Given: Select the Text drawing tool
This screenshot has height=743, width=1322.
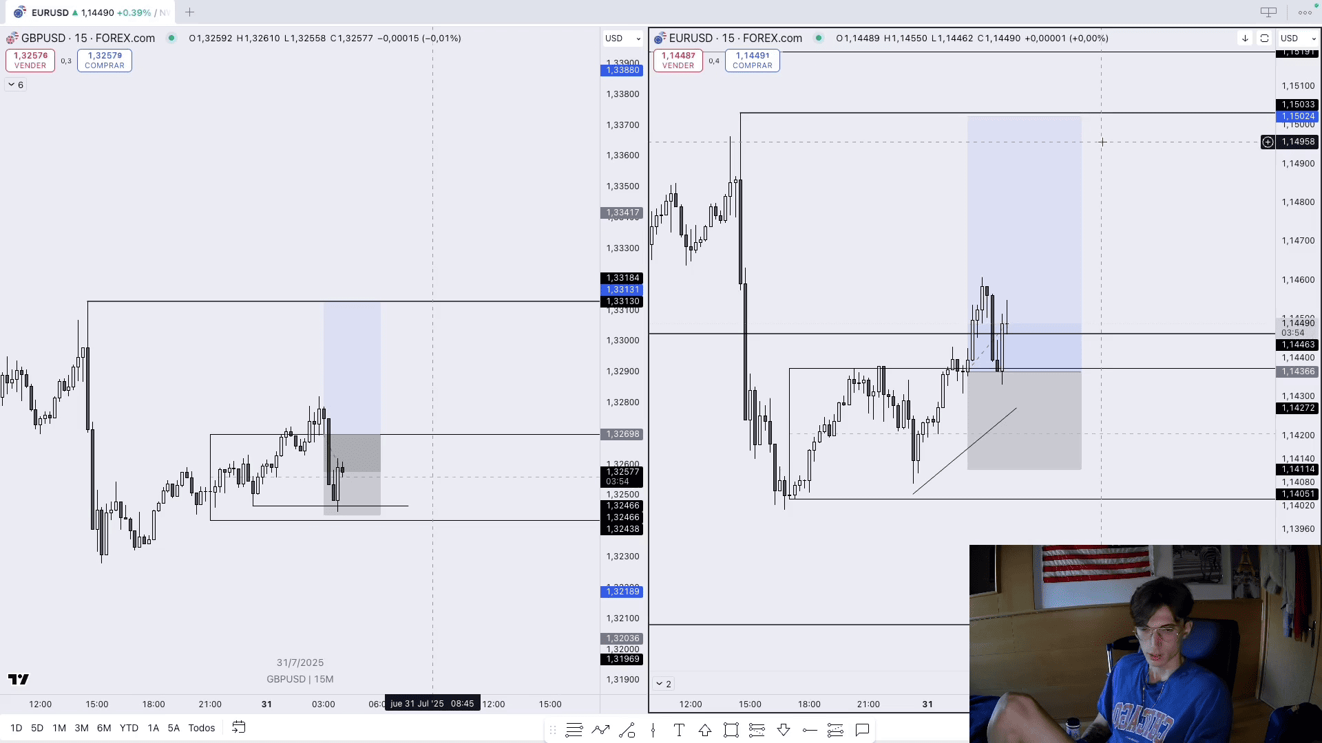Looking at the screenshot, I should (x=679, y=730).
